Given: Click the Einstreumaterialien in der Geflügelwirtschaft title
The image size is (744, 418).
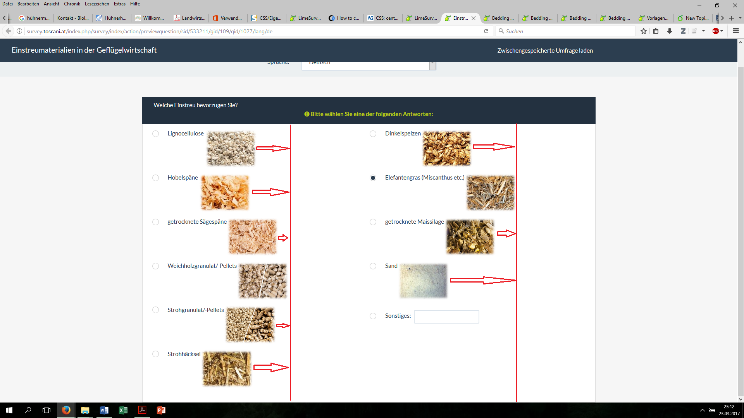Looking at the screenshot, I should pyautogui.click(x=84, y=50).
